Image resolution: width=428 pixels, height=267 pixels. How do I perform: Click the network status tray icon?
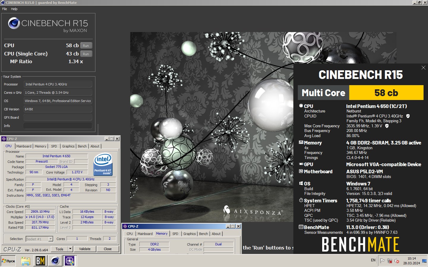390,261
